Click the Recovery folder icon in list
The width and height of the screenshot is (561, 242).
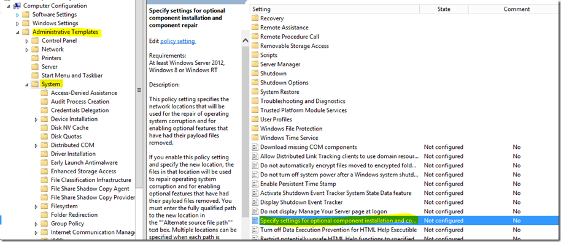(x=255, y=18)
